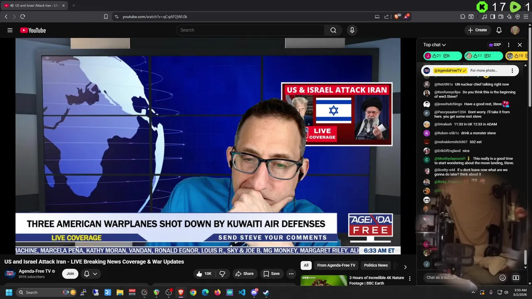Viewport: 532px width, 299px height.
Task: Open a new browser tab
Action: click(x=74, y=5)
